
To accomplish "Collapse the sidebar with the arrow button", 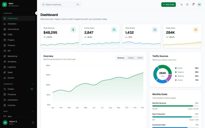I will click(37, 13).
